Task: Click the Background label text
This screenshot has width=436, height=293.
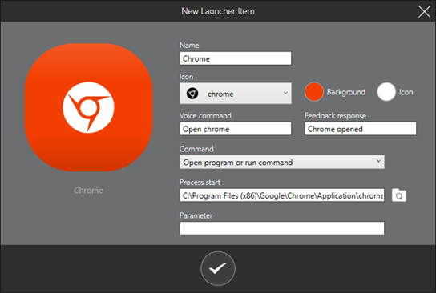Action: (x=346, y=92)
